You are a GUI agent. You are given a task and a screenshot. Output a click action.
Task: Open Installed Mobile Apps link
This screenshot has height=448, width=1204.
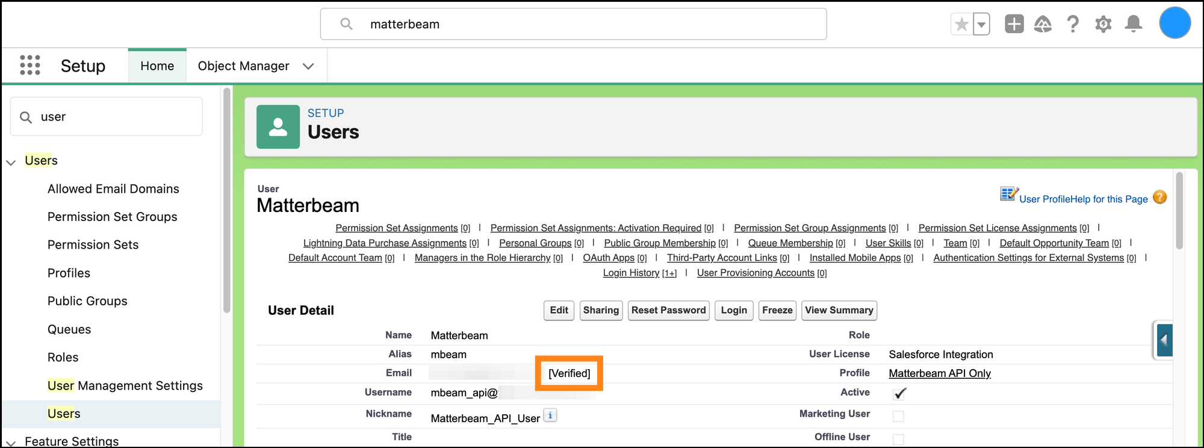855,258
